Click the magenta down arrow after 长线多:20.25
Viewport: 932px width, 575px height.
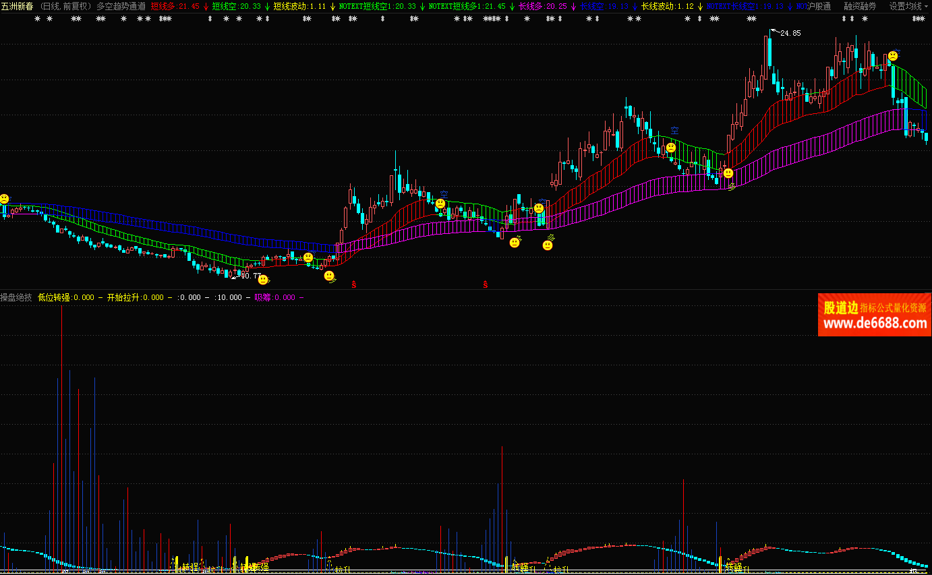(573, 6)
